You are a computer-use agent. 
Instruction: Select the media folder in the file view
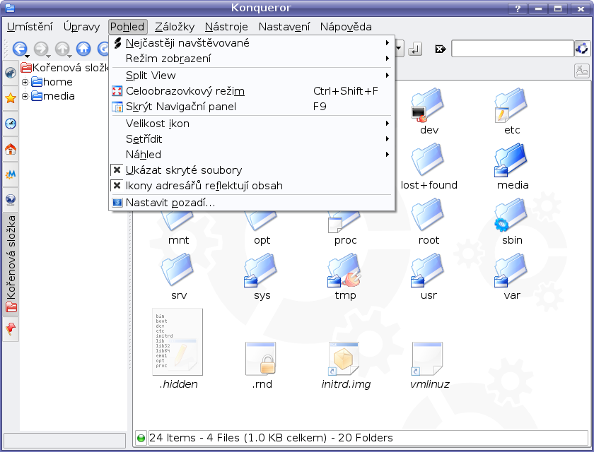point(512,160)
